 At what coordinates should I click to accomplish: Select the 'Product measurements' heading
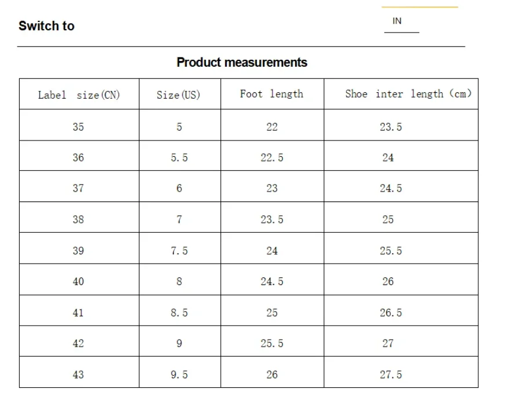(242, 62)
